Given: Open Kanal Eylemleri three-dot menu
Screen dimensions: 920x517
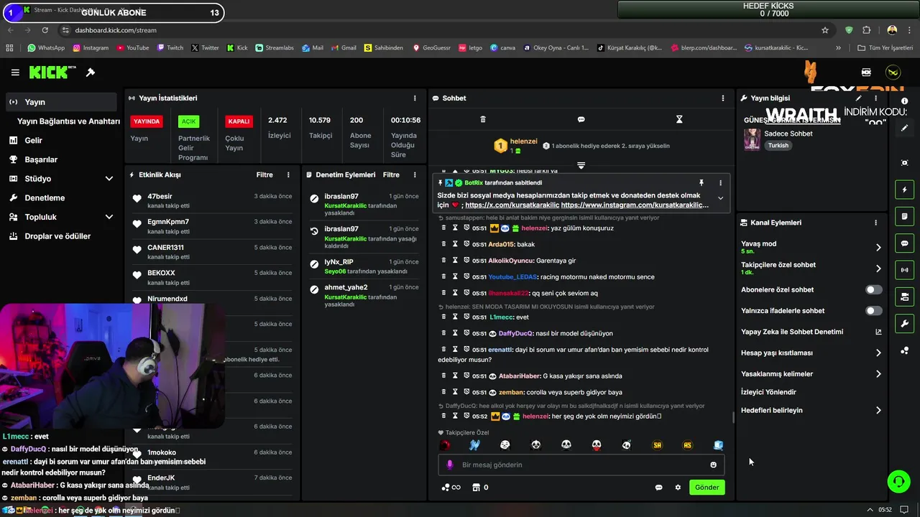Looking at the screenshot, I should click(875, 223).
